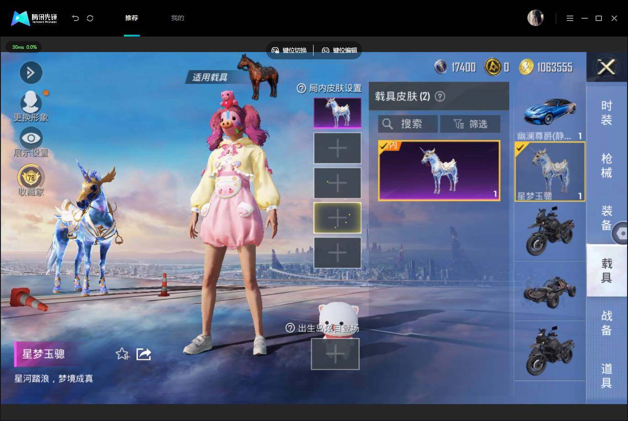
Task: Close the wardrobe with the X icon
Action: (x=607, y=68)
